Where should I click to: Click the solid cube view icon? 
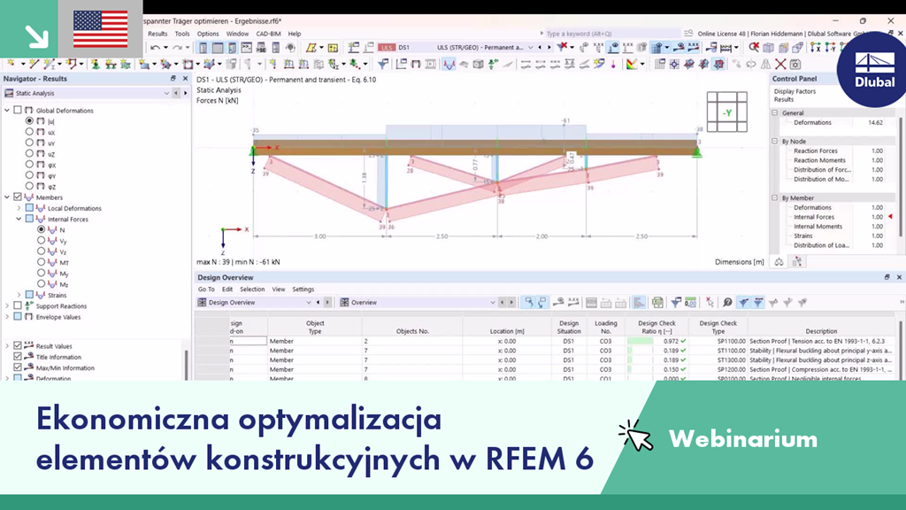pyautogui.click(x=769, y=48)
